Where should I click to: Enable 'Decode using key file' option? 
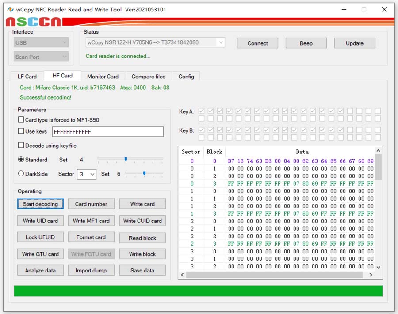21,145
